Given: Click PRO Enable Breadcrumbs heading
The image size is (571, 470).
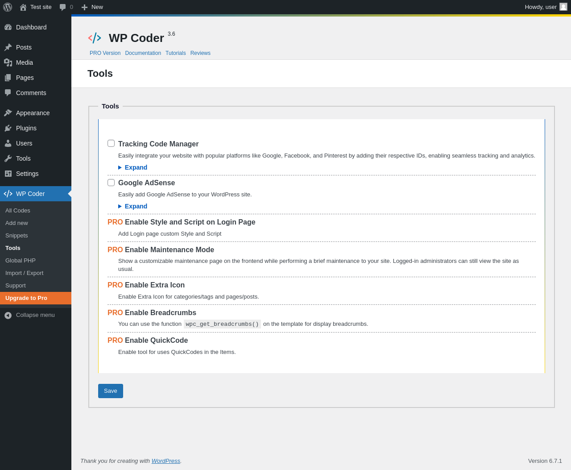Looking at the screenshot, I should (x=152, y=313).
